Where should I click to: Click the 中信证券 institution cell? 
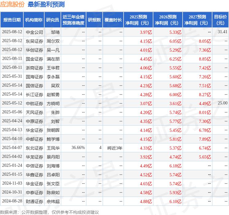[x=34, y=166]
